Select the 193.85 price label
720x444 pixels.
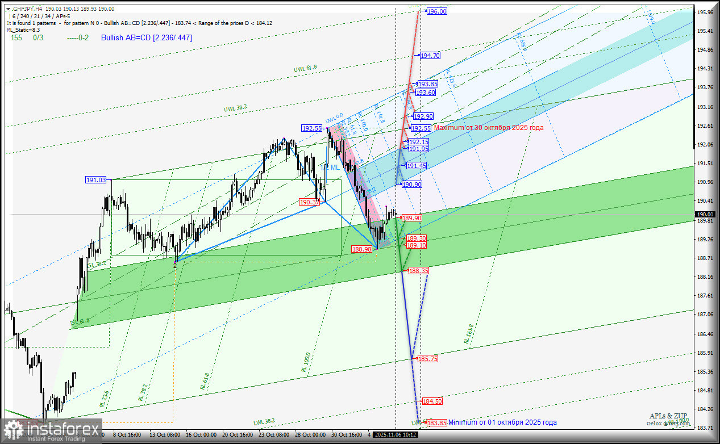tap(427, 84)
